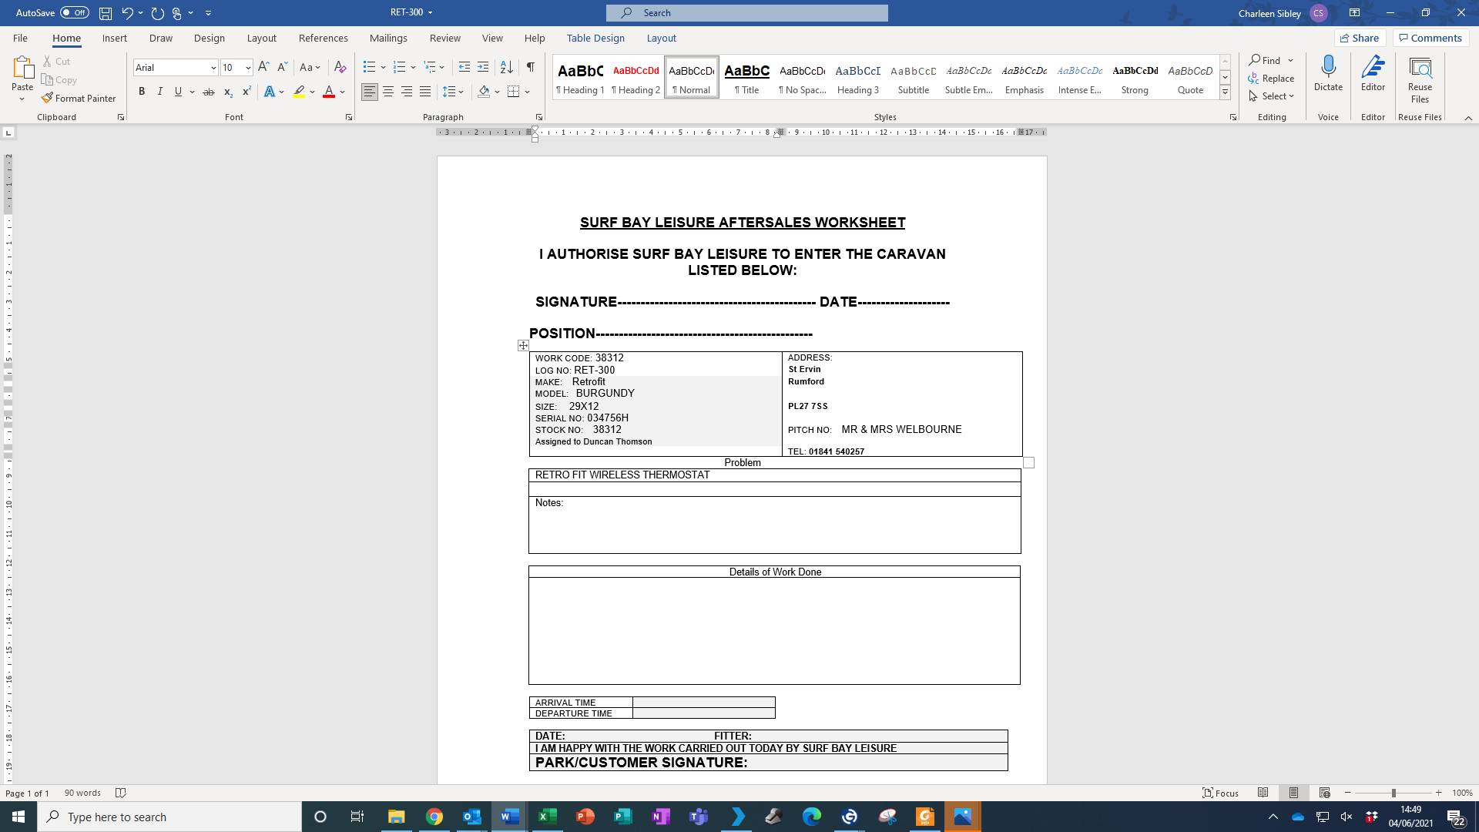Open the Editor proofing tool
Screen dimensions: 1479x832
[x=1373, y=74]
